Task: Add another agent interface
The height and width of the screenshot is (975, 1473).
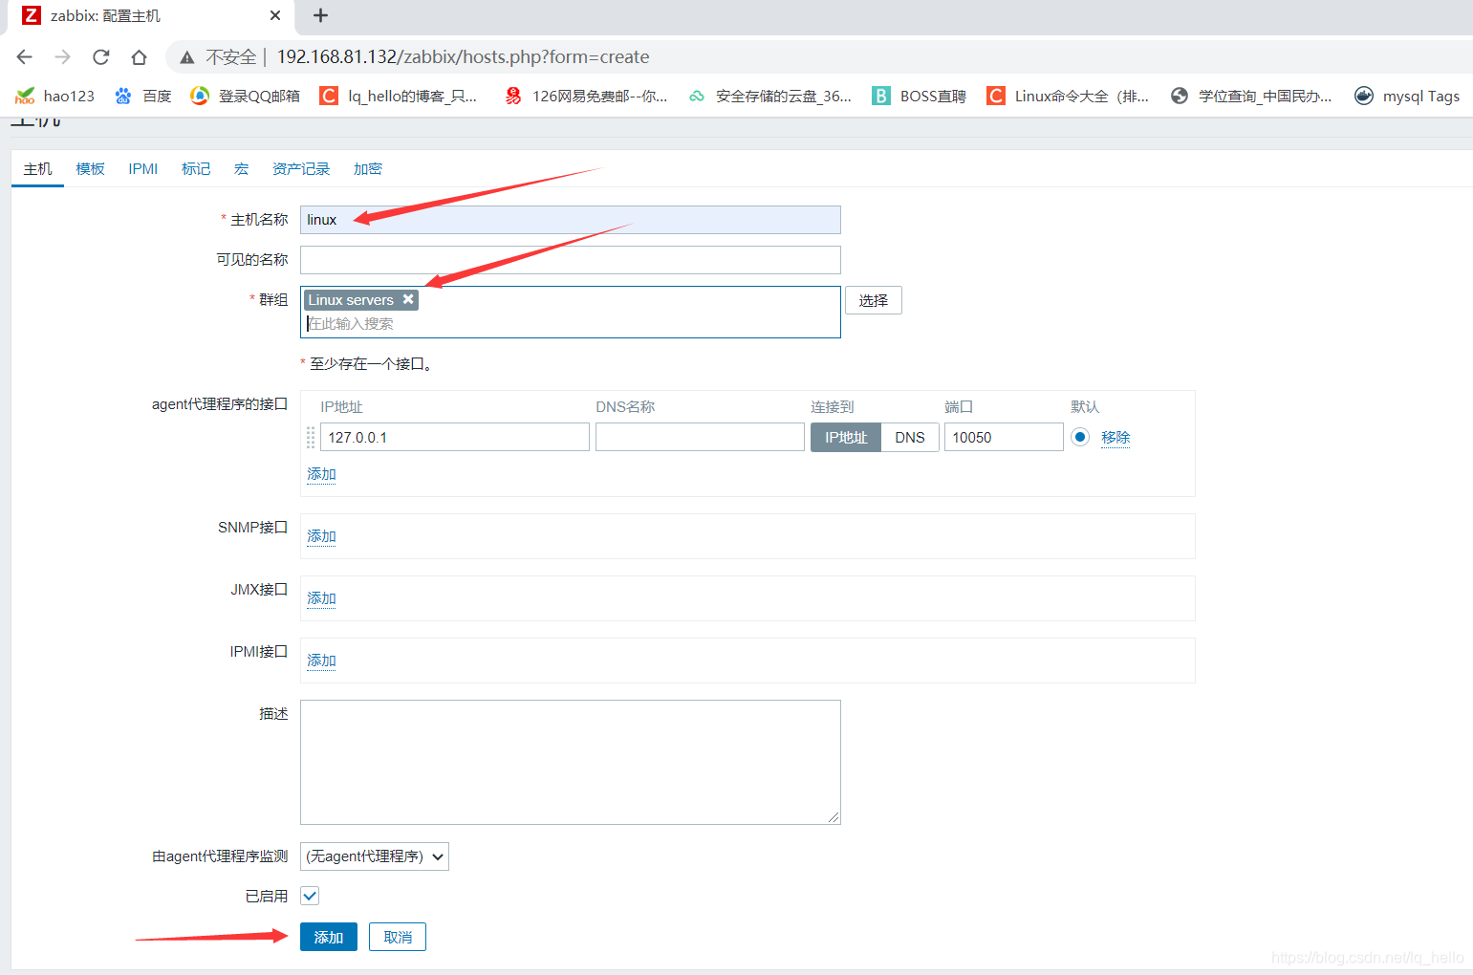Action: point(321,474)
